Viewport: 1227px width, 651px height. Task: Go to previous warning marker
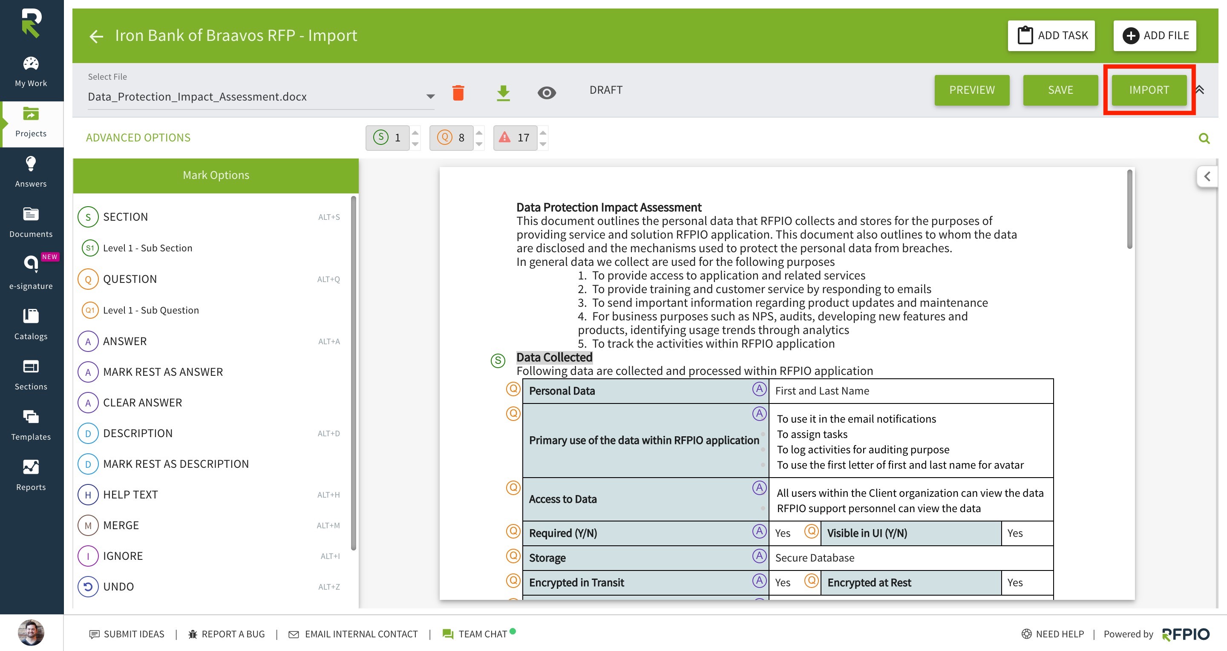(543, 133)
